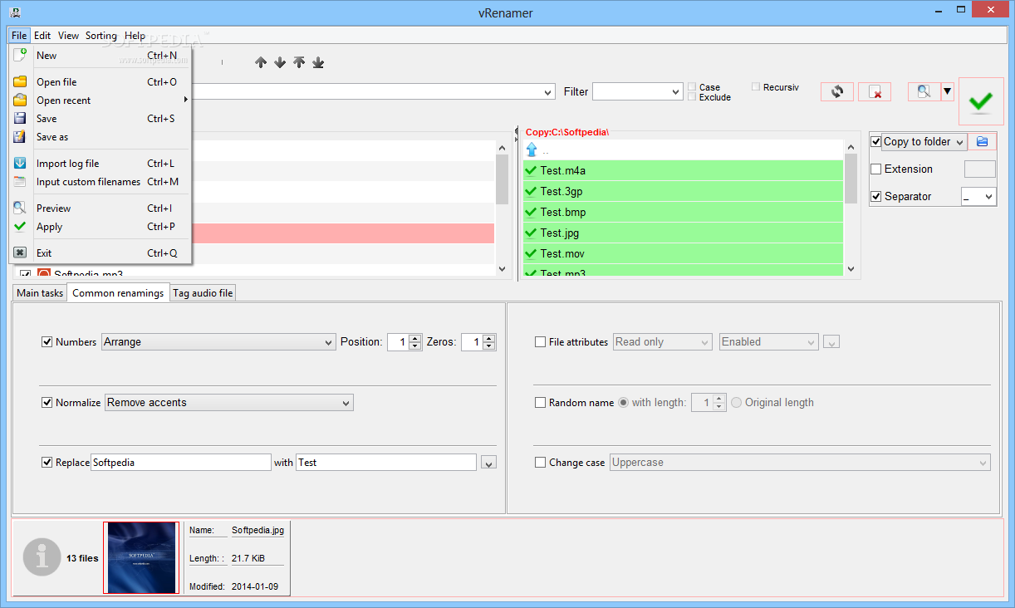Open the black triangle preview options dropdown
The width and height of the screenshot is (1015, 608).
(x=948, y=91)
